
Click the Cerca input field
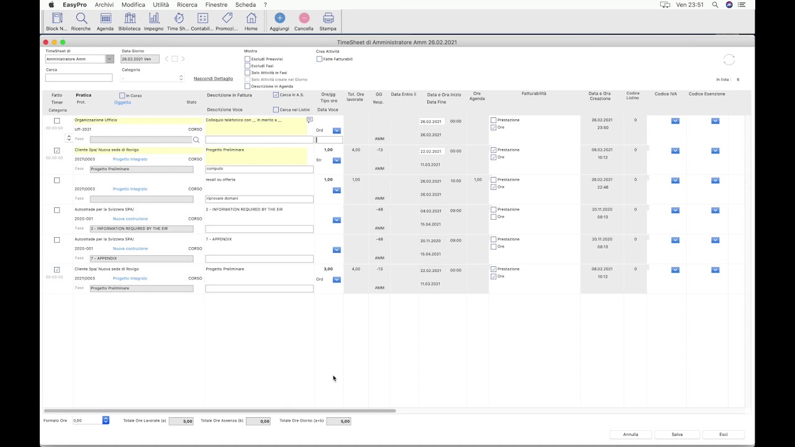pos(79,78)
